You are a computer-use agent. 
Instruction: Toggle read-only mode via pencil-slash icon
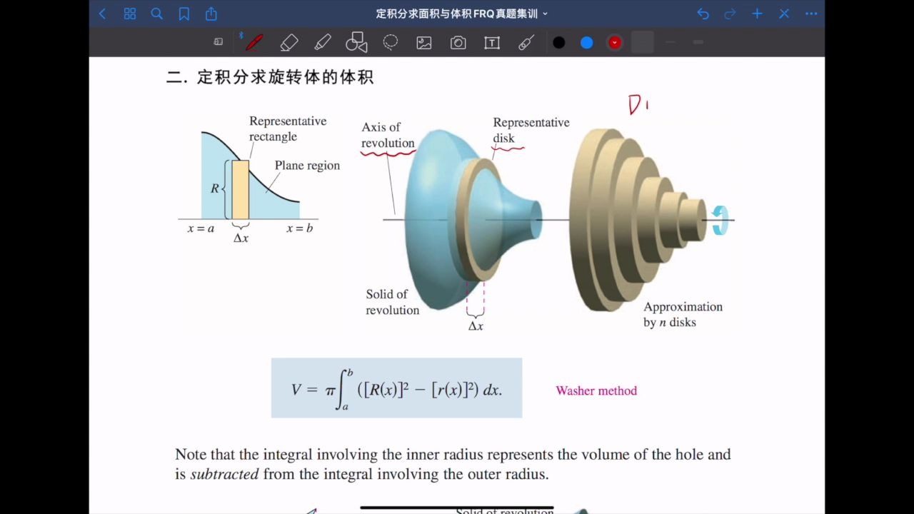click(x=784, y=14)
